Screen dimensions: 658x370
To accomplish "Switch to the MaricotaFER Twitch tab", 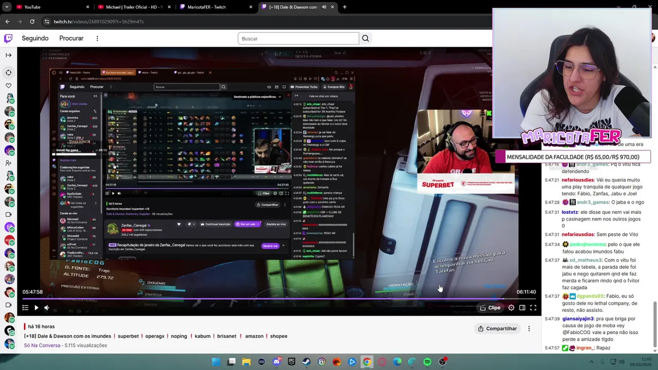I will pyautogui.click(x=216, y=7).
